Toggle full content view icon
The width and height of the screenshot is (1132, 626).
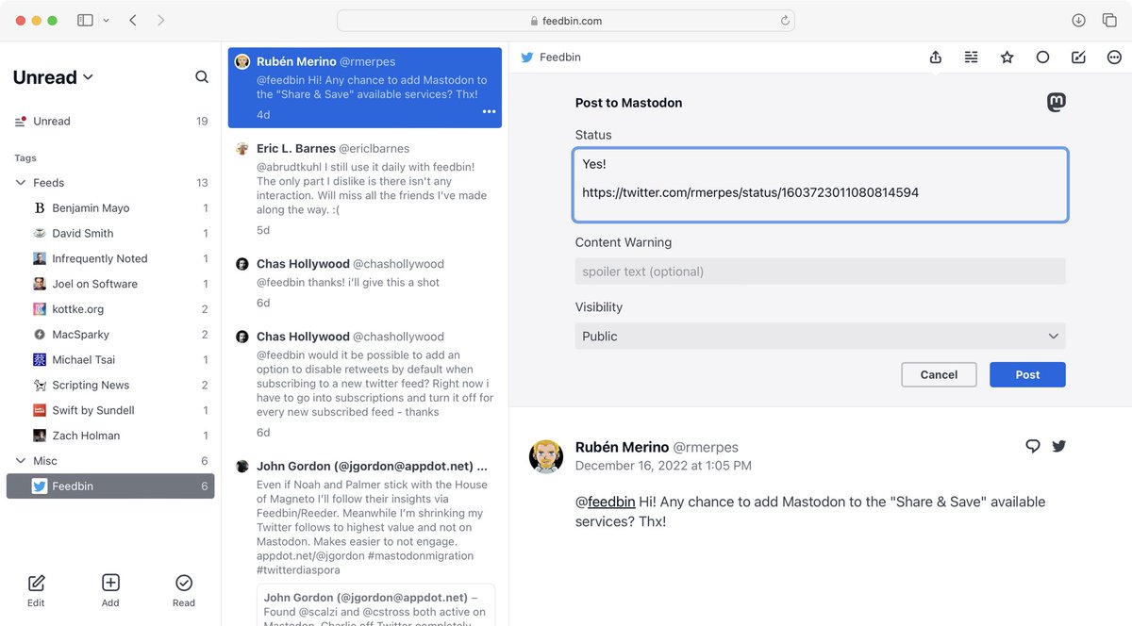[x=972, y=58]
